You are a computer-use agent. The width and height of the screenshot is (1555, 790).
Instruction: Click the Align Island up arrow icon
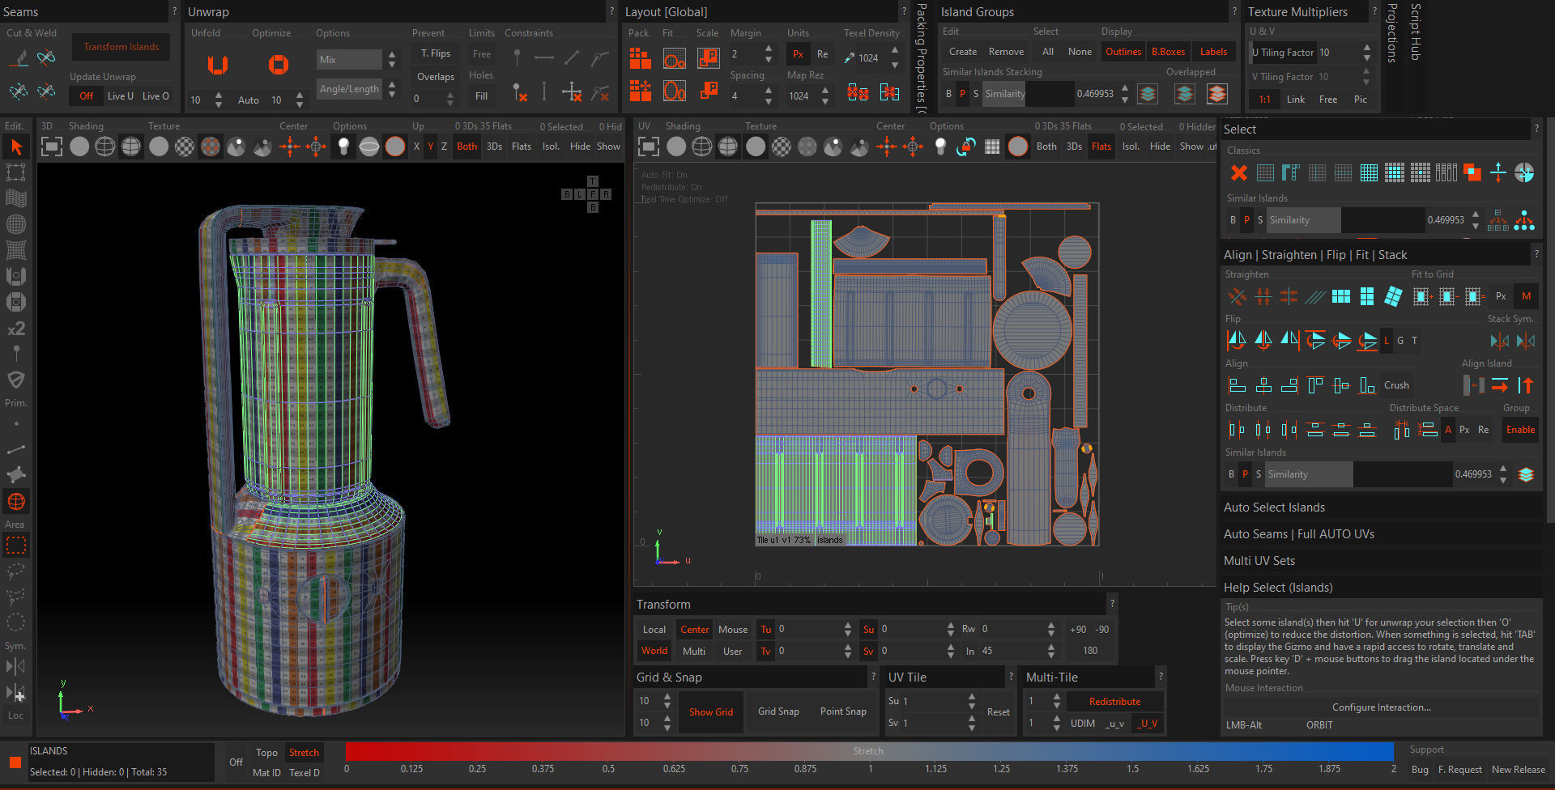click(x=1526, y=385)
